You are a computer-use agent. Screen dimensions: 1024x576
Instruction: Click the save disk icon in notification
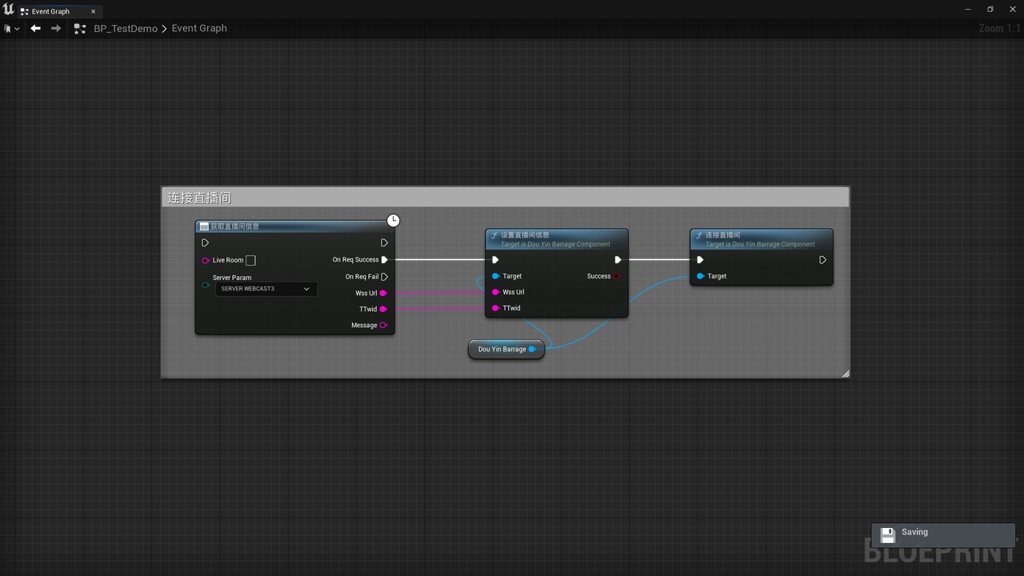coord(887,535)
